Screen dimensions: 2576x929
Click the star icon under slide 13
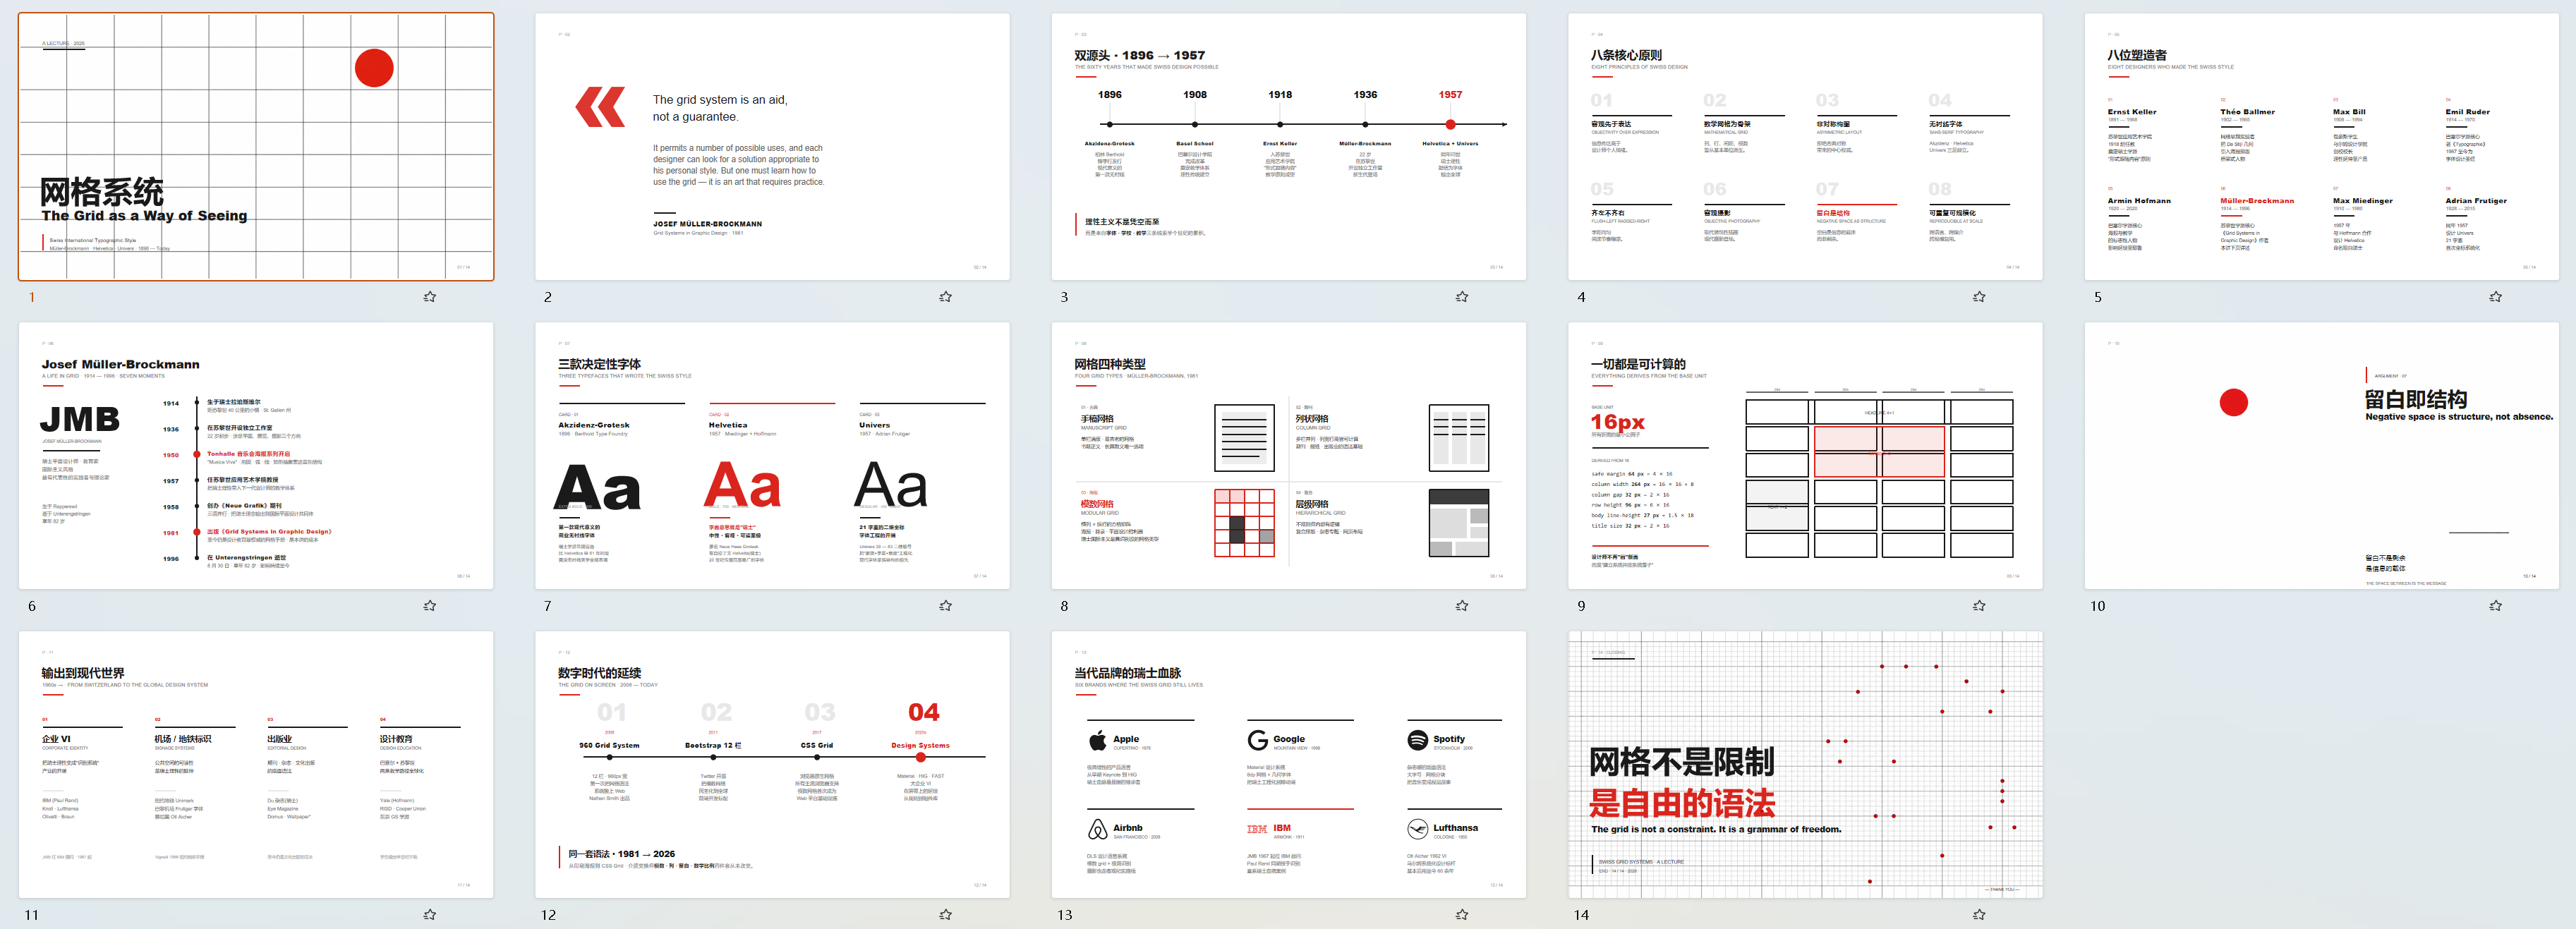coord(1462,915)
